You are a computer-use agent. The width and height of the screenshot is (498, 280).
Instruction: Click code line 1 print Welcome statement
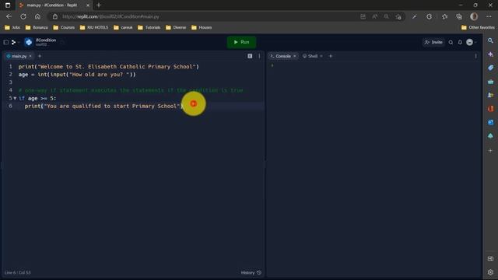(109, 67)
